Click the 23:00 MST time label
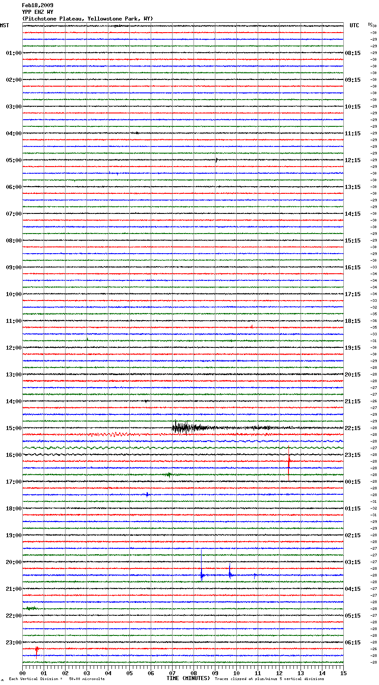Image resolution: width=379 pixels, height=685 pixels. point(13,643)
